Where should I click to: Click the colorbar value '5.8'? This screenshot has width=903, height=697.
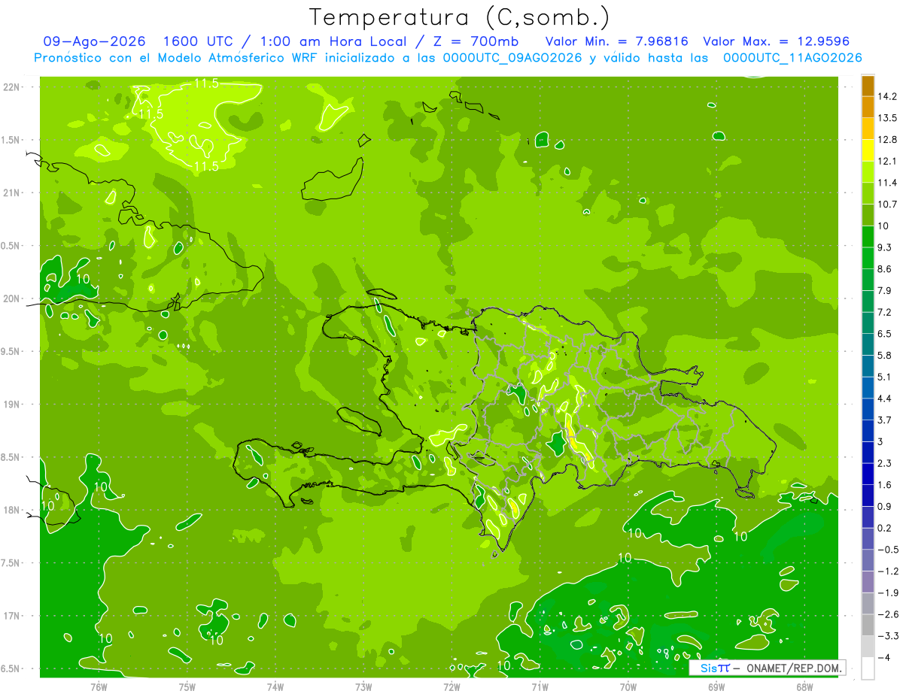886,355
